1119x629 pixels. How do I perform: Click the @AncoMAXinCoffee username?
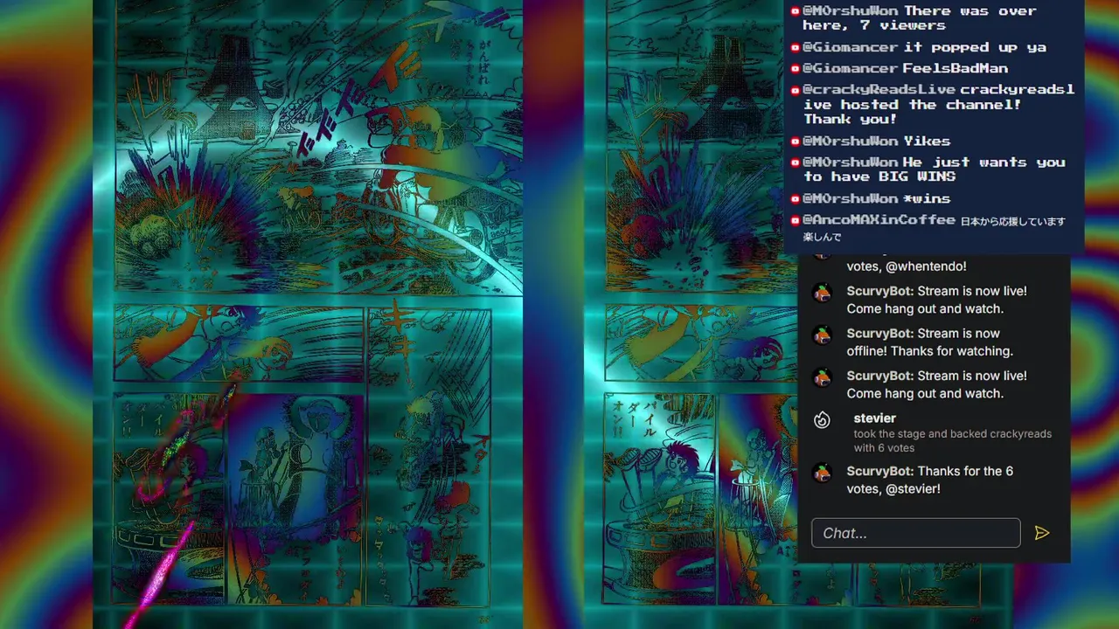pyautogui.click(x=879, y=220)
